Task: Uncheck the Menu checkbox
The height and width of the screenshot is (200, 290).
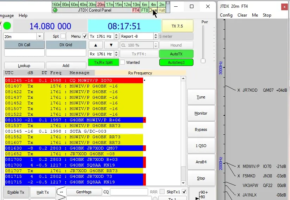Action: tap(85, 36)
